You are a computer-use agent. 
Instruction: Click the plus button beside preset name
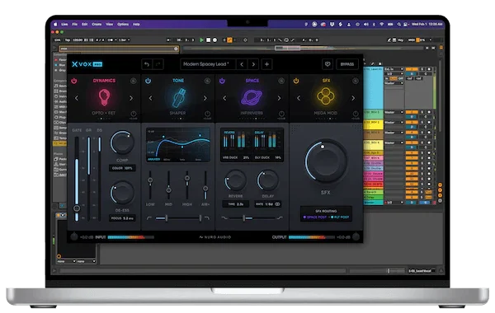266,64
